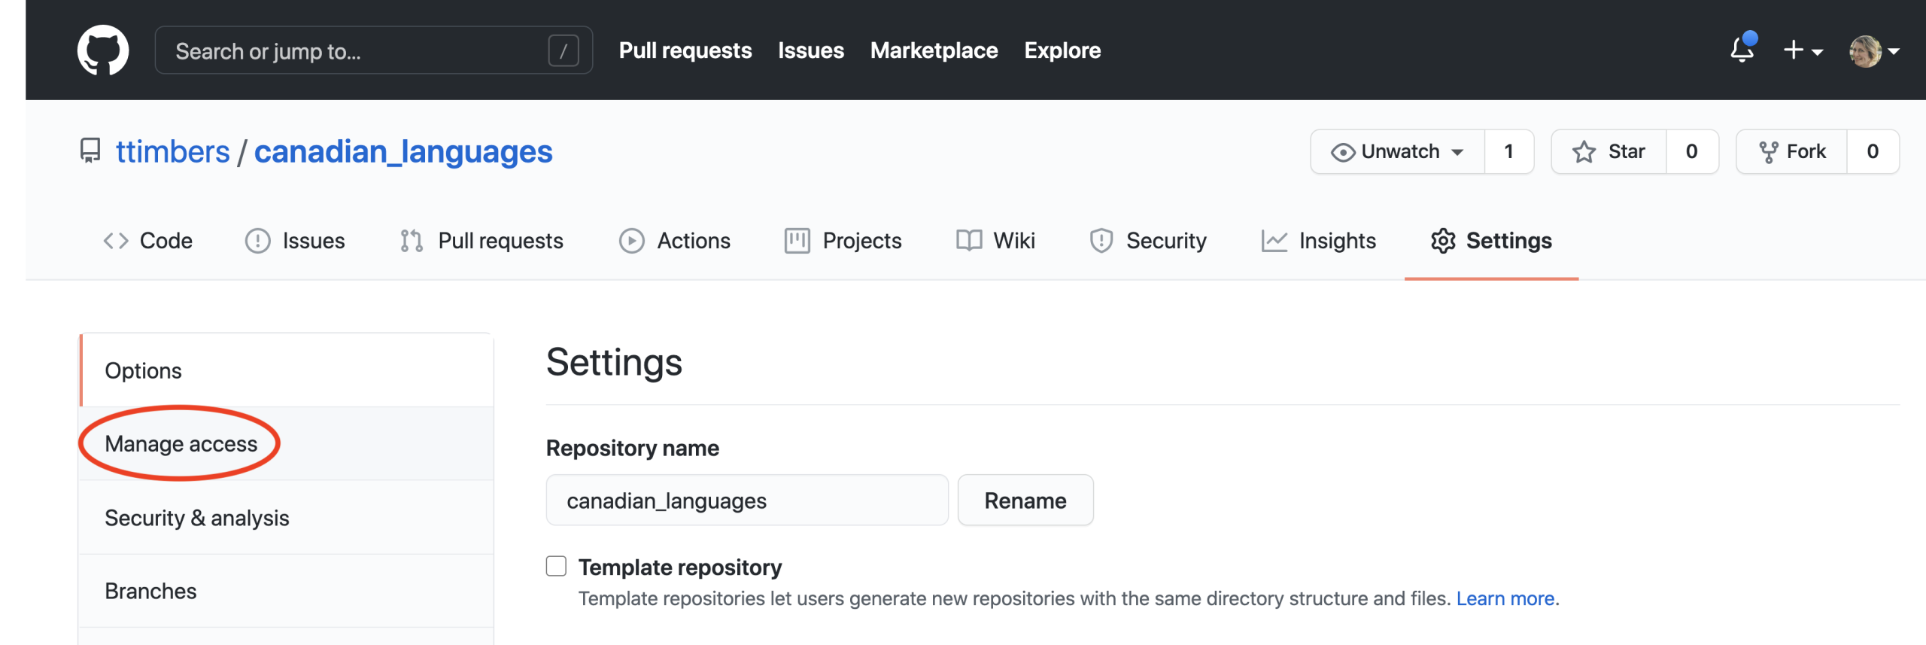This screenshot has width=1926, height=645.
Task: Open the notifications bell
Action: click(1741, 50)
